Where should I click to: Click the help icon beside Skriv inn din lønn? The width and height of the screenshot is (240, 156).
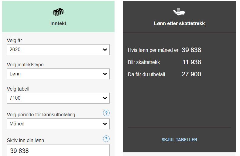pyautogui.click(x=106, y=139)
